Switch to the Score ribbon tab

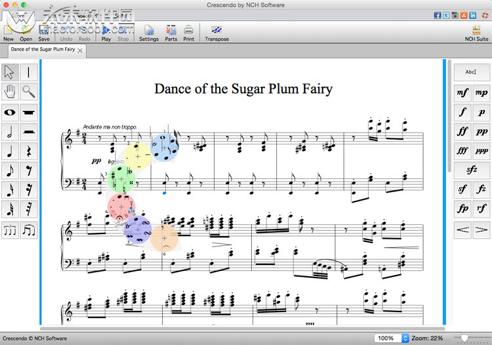tap(18, 15)
